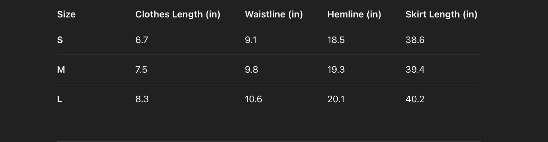Click the Size column header
This screenshot has width=548, height=142.
point(66,14)
